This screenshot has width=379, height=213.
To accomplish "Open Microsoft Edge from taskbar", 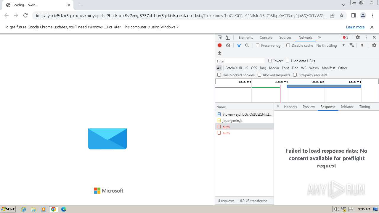I will (x=63, y=209).
